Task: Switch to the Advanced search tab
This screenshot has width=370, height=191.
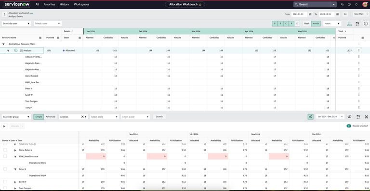Action: click(x=50, y=117)
